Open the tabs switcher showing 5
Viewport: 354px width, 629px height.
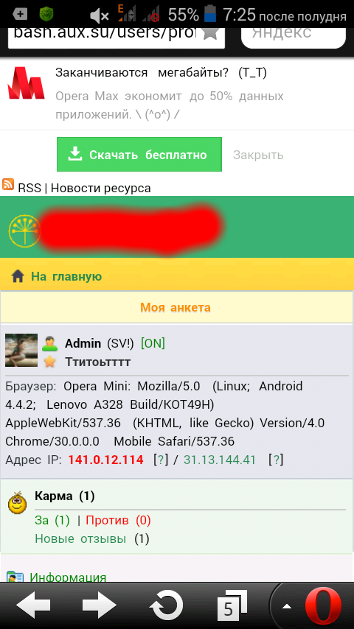232,605
